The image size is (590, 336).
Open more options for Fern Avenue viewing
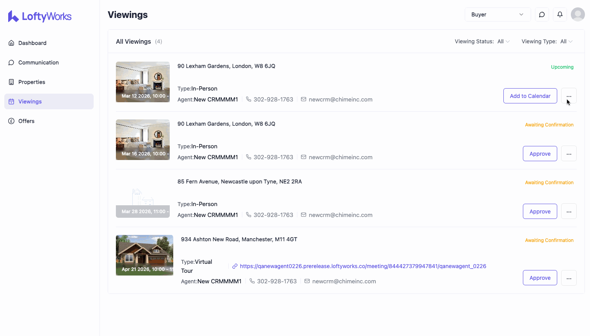pos(569,212)
